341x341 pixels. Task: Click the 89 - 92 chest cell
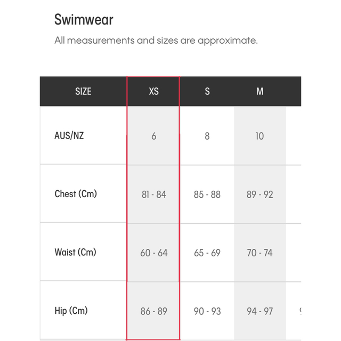(x=259, y=194)
